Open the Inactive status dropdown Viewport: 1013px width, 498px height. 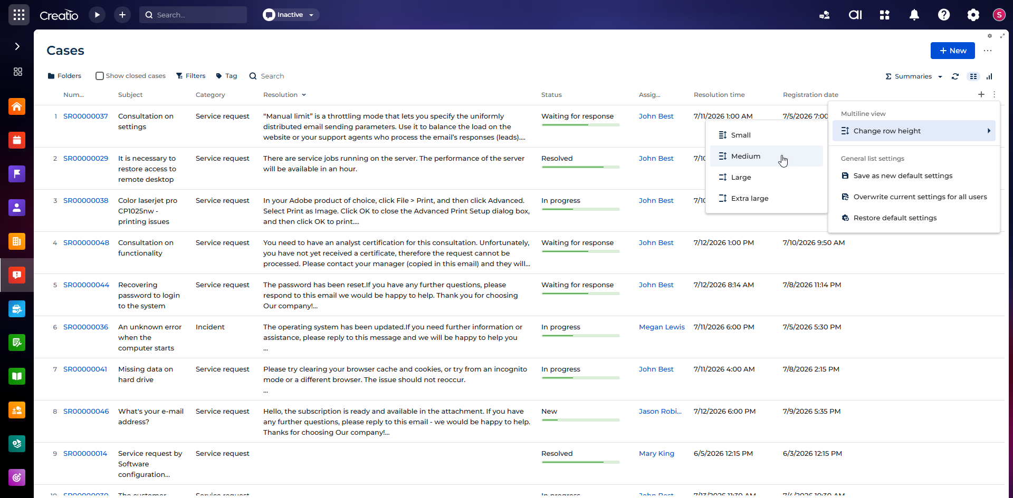(x=291, y=15)
